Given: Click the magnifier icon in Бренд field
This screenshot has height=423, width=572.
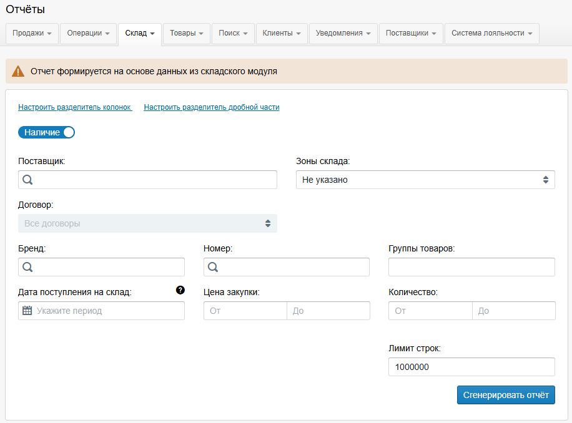Looking at the screenshot, I should 27,267.
